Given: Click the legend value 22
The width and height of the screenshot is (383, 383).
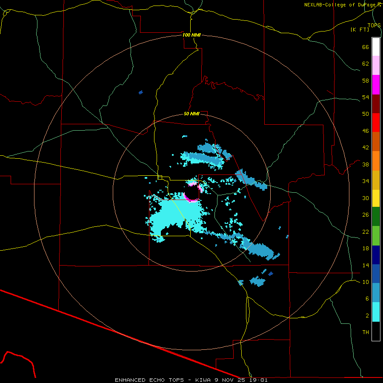Looking at the screenshot, I should 366,232.
